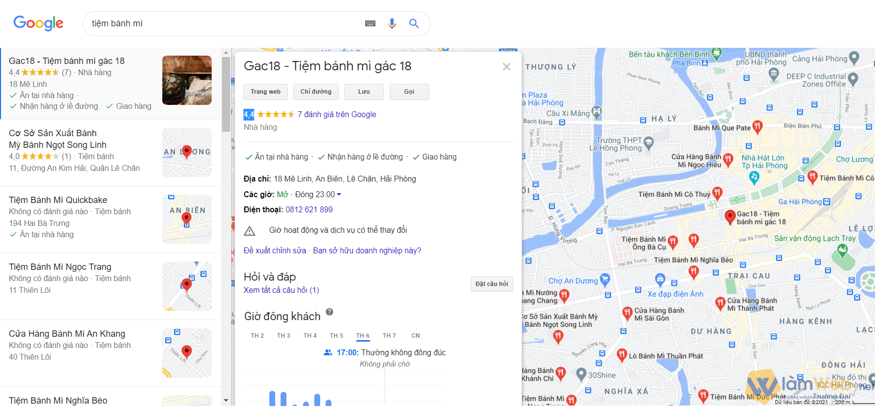Click the blue search magnifier icon

click(414, 23)
